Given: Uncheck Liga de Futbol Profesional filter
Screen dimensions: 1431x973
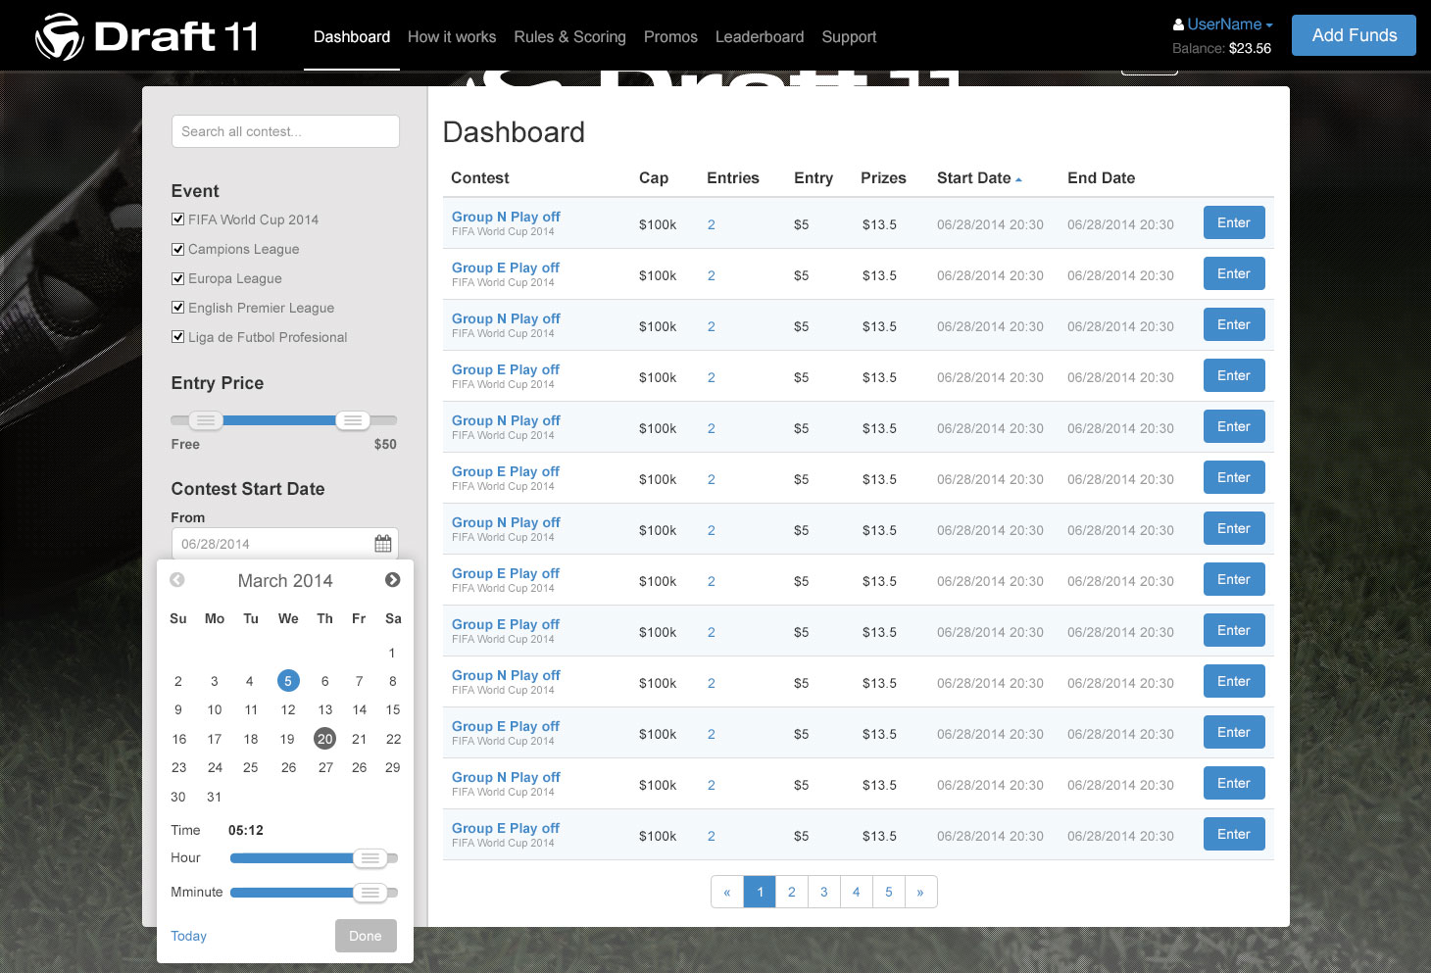Looking at the screenshot, I should point(177,337).
